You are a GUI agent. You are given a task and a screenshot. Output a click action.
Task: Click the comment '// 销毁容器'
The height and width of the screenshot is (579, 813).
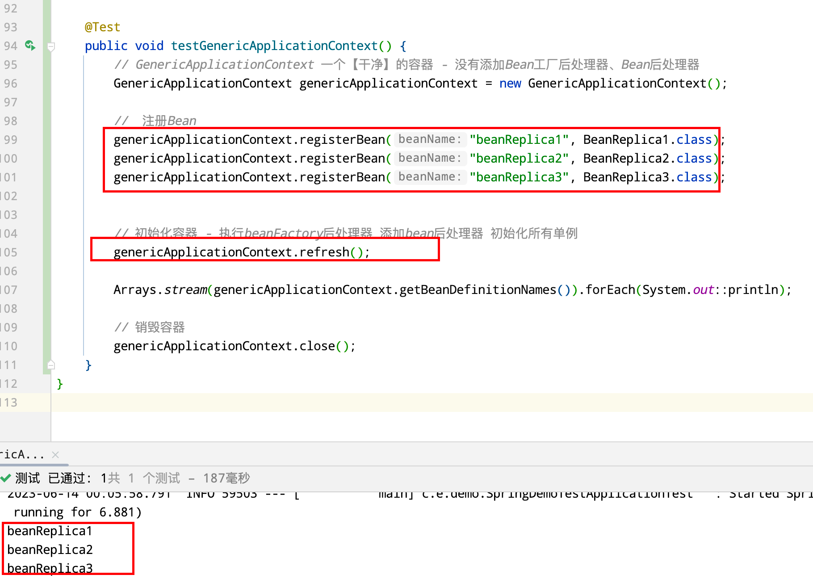tap(150, 327)
